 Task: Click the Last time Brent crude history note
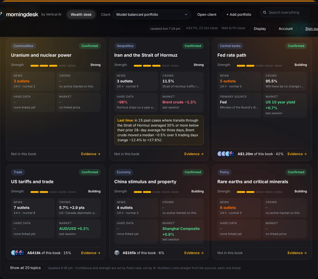(x=159, y=130)
